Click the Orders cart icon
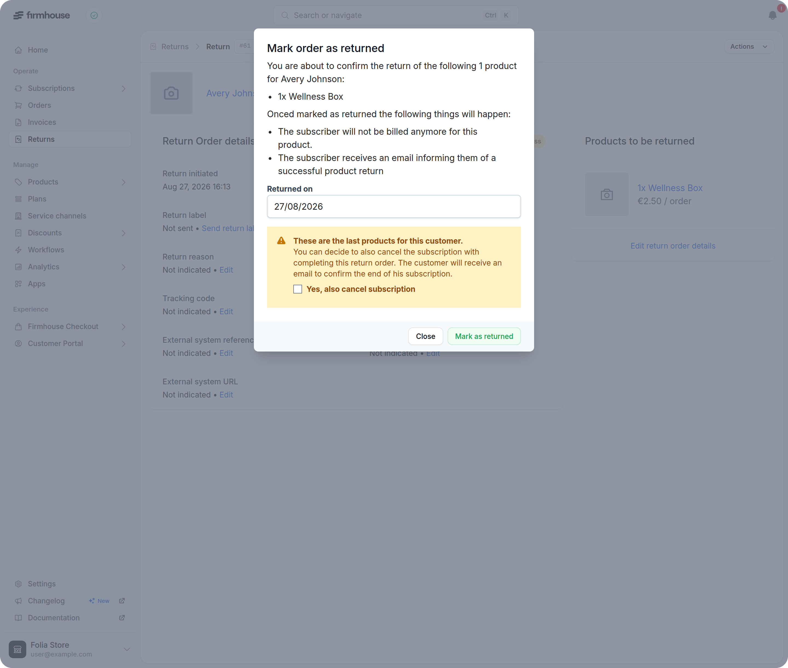The image size is (788, 668). [18, 105]
